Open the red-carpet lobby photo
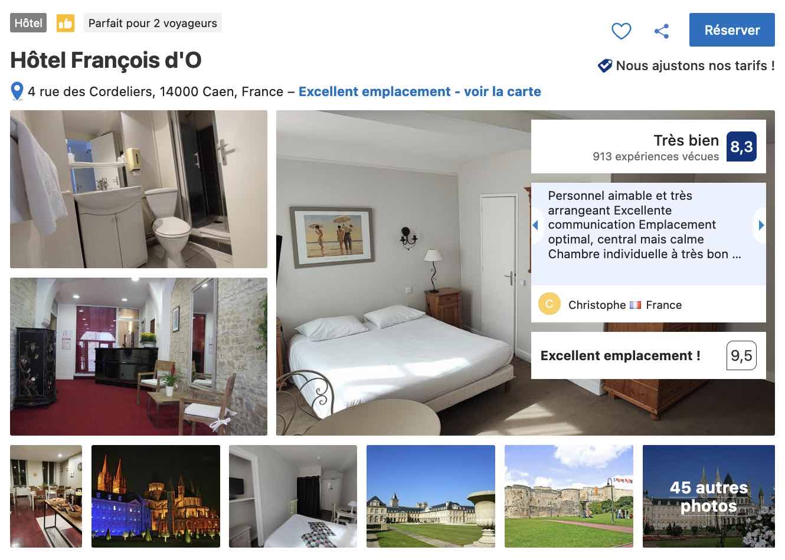The width and height of the screenshot is (785, 560). click(139, 357)
